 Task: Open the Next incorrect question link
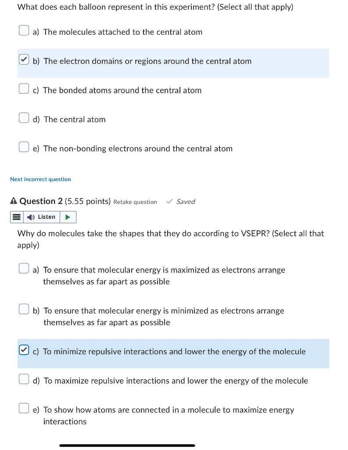[40, 179]
